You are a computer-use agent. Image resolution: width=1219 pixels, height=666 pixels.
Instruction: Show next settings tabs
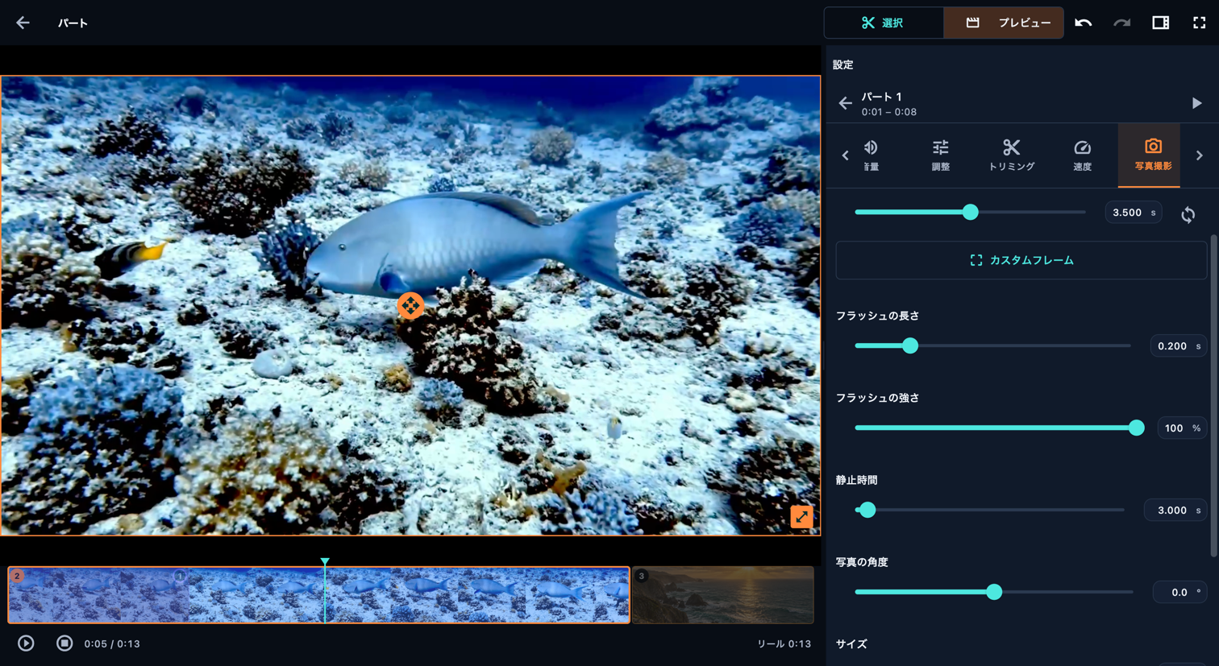[x=1199, y=155]
